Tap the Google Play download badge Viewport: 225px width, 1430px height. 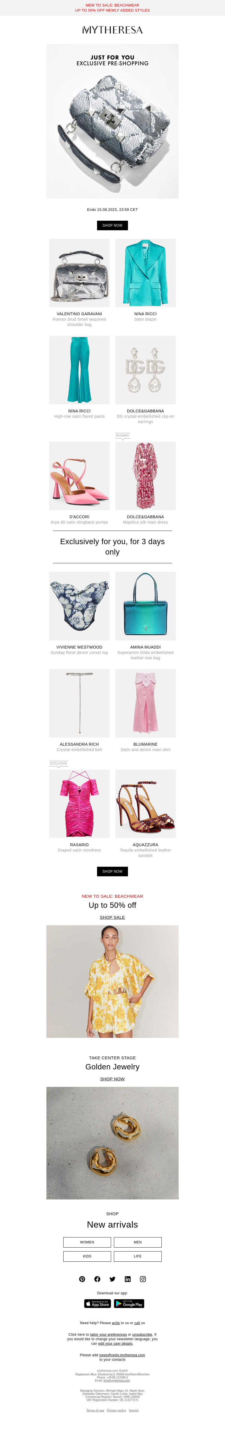[x=129, y=1303]
